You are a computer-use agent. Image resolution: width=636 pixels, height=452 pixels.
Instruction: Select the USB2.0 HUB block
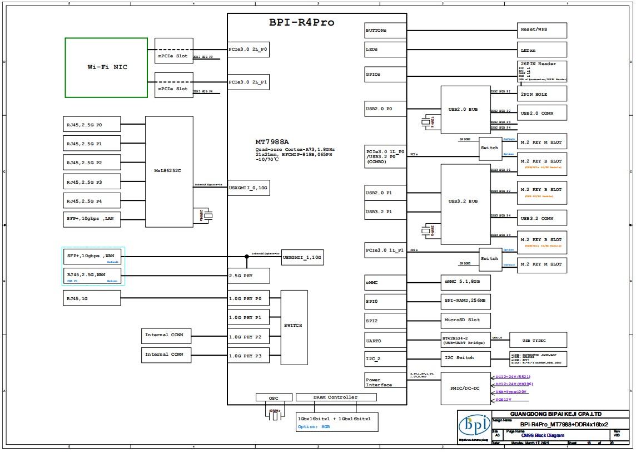pyautogui.click(x=466, y=110)
